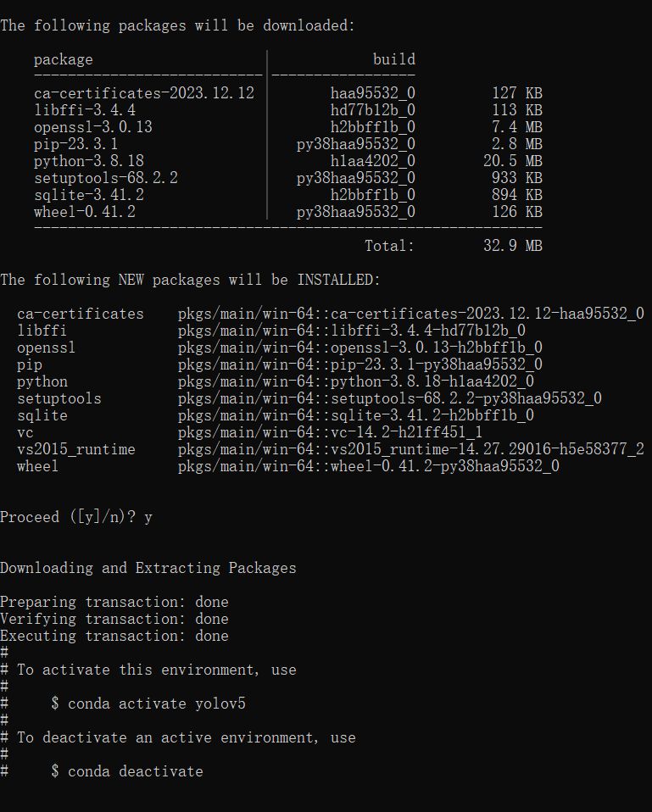
Task: Click the vs2015_runtime install entry
Action: click(x=331, y=449)
